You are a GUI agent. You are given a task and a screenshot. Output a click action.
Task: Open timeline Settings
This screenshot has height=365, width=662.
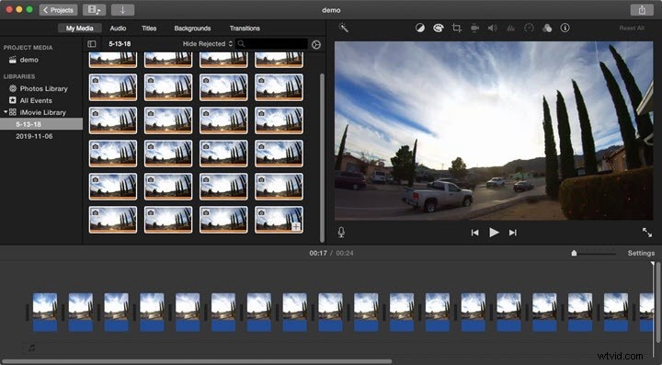tap(641, 253)
